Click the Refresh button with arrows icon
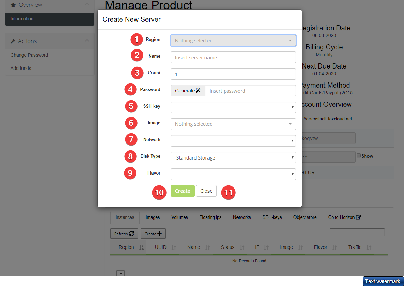The width and height of the screenshot is (404, 286). coord(124,234)
